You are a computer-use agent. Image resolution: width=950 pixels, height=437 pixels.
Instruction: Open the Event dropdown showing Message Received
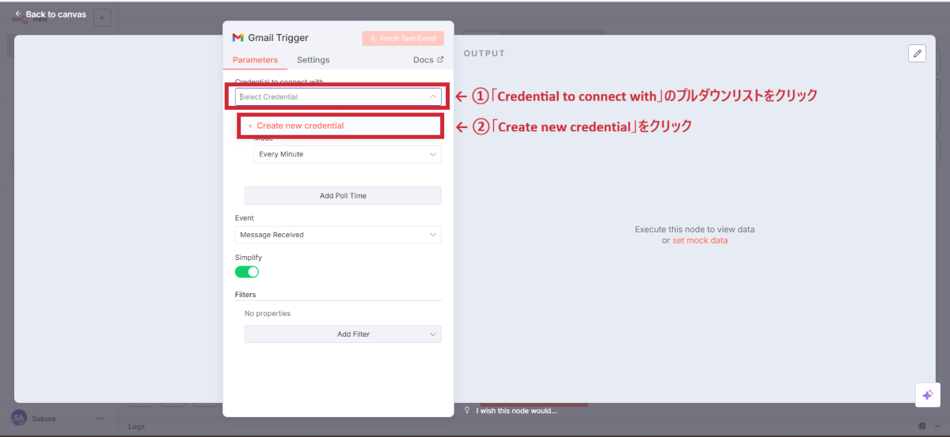[338, 235]
